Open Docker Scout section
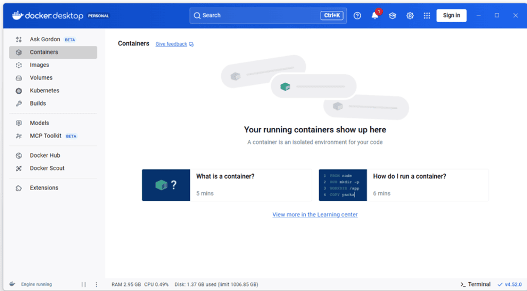527x291 pixels. point(53,168)
